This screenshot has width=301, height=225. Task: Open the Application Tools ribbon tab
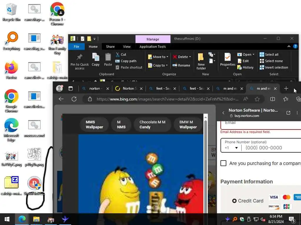pyautogui.click(x=153, y=47)
